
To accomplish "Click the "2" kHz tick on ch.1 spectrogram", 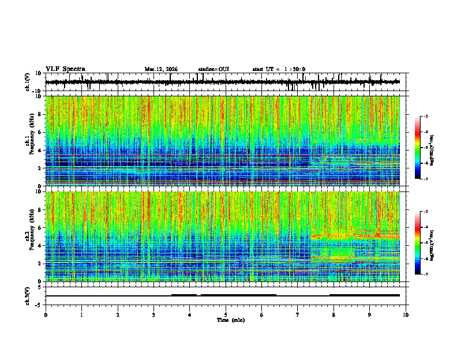I will [x=40, y=168].
